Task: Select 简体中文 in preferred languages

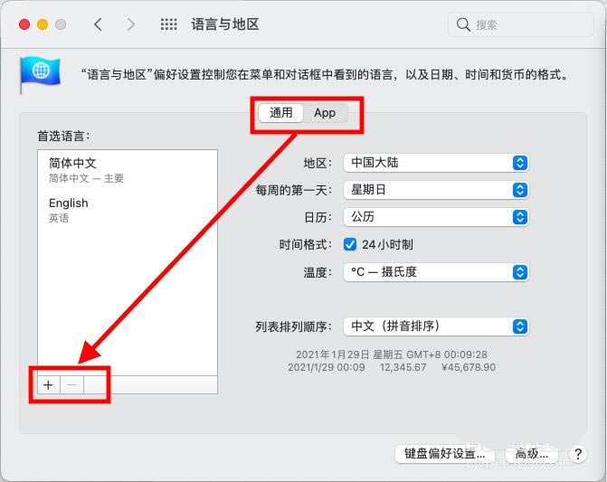Action: click(128, 170)
